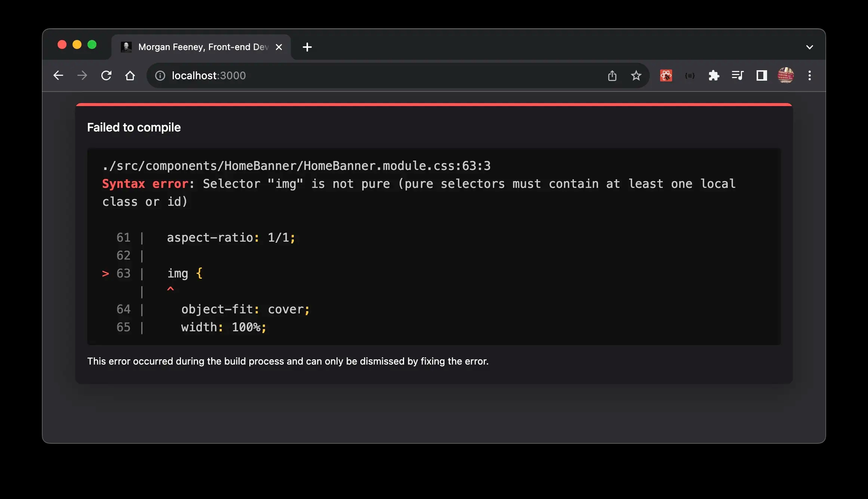
Task: Close the Morgan Feeney tab
Action: click(x=279, y=47)
